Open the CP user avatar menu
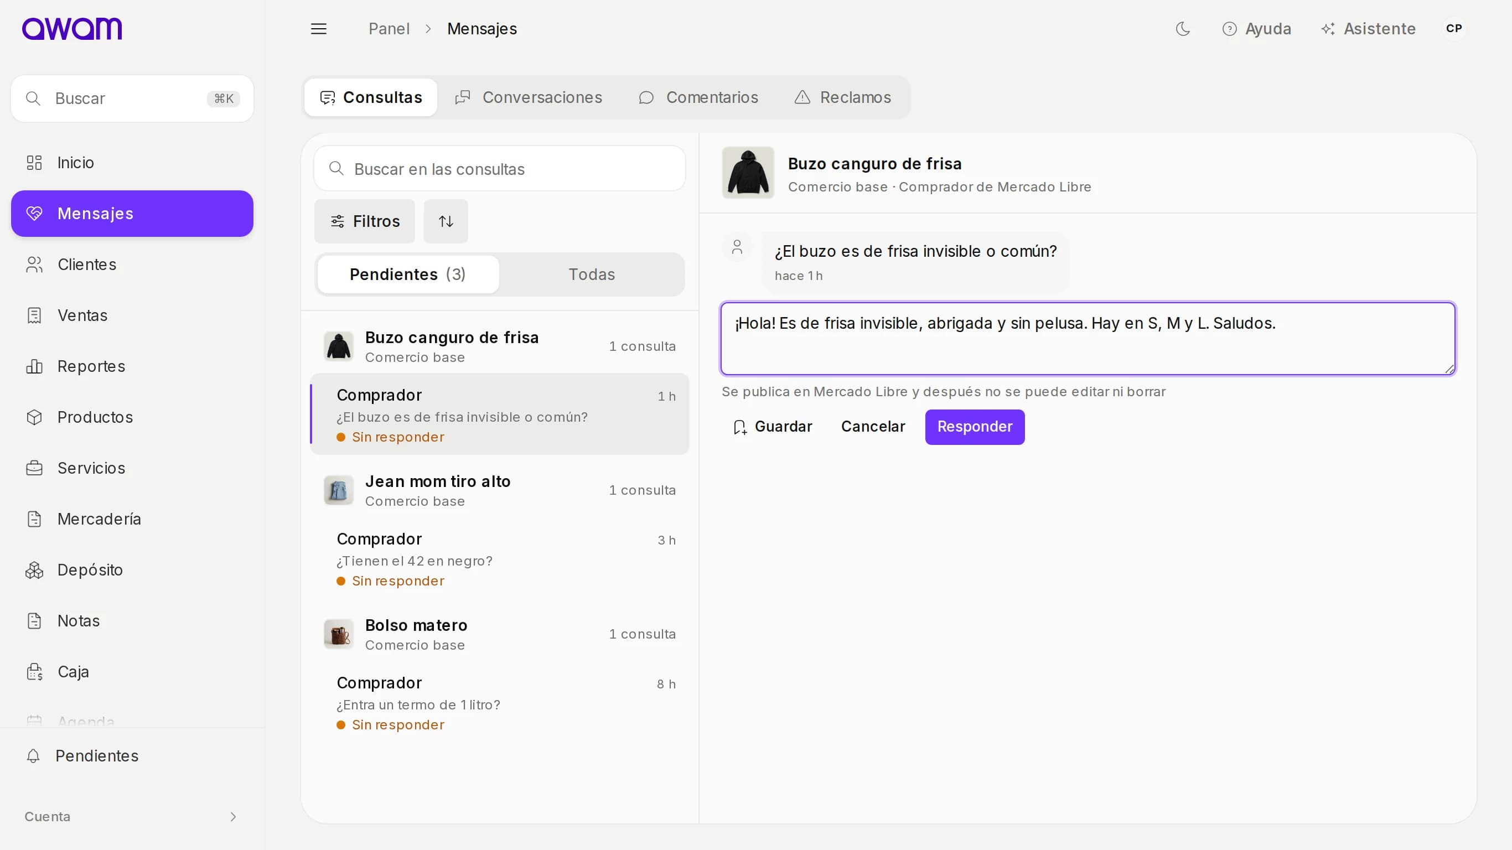This screenshot has width=1512, height=850. pyautogui.click(x=1454, y=29)
